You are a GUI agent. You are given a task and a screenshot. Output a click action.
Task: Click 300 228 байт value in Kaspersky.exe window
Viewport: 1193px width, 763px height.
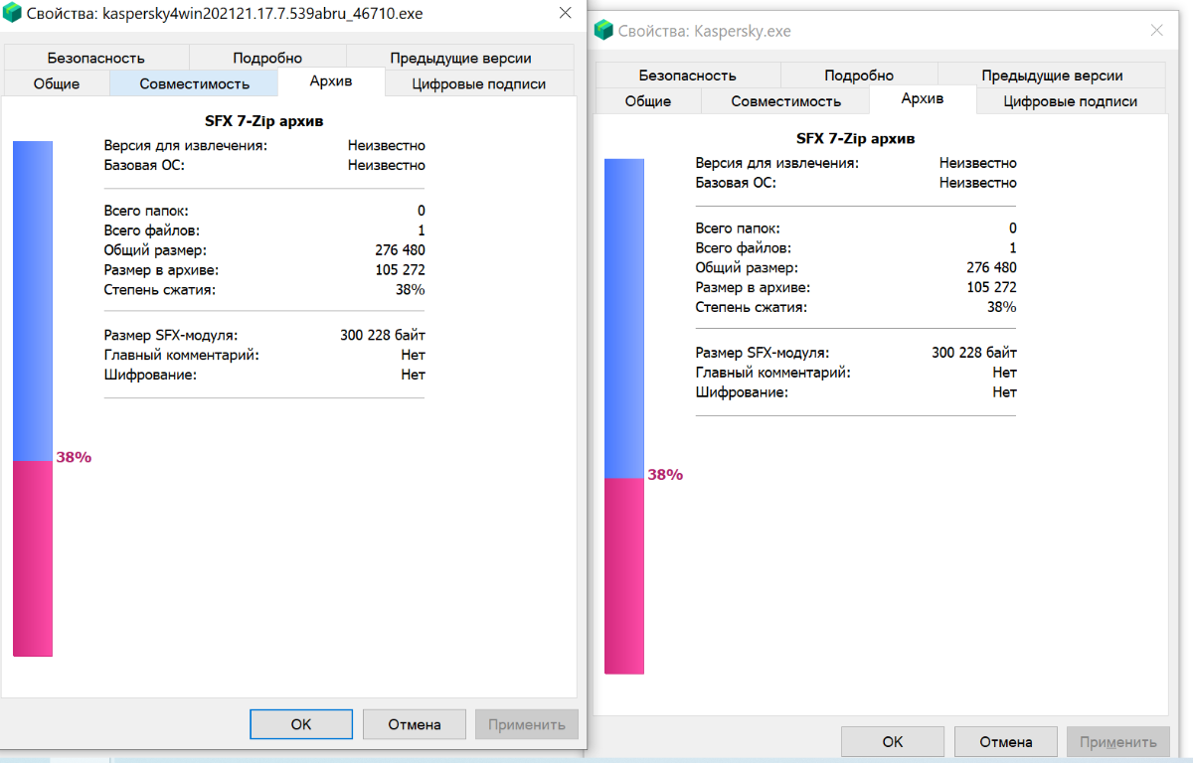pyautogui.click(x=974, y=352)
